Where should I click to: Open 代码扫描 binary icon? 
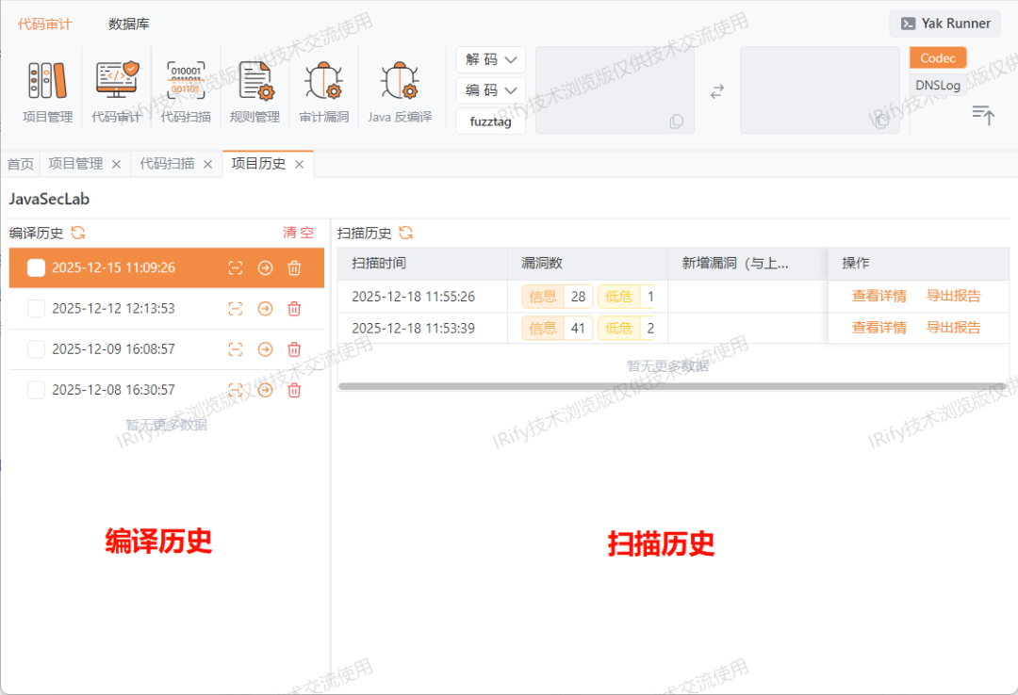pos(186,80)
